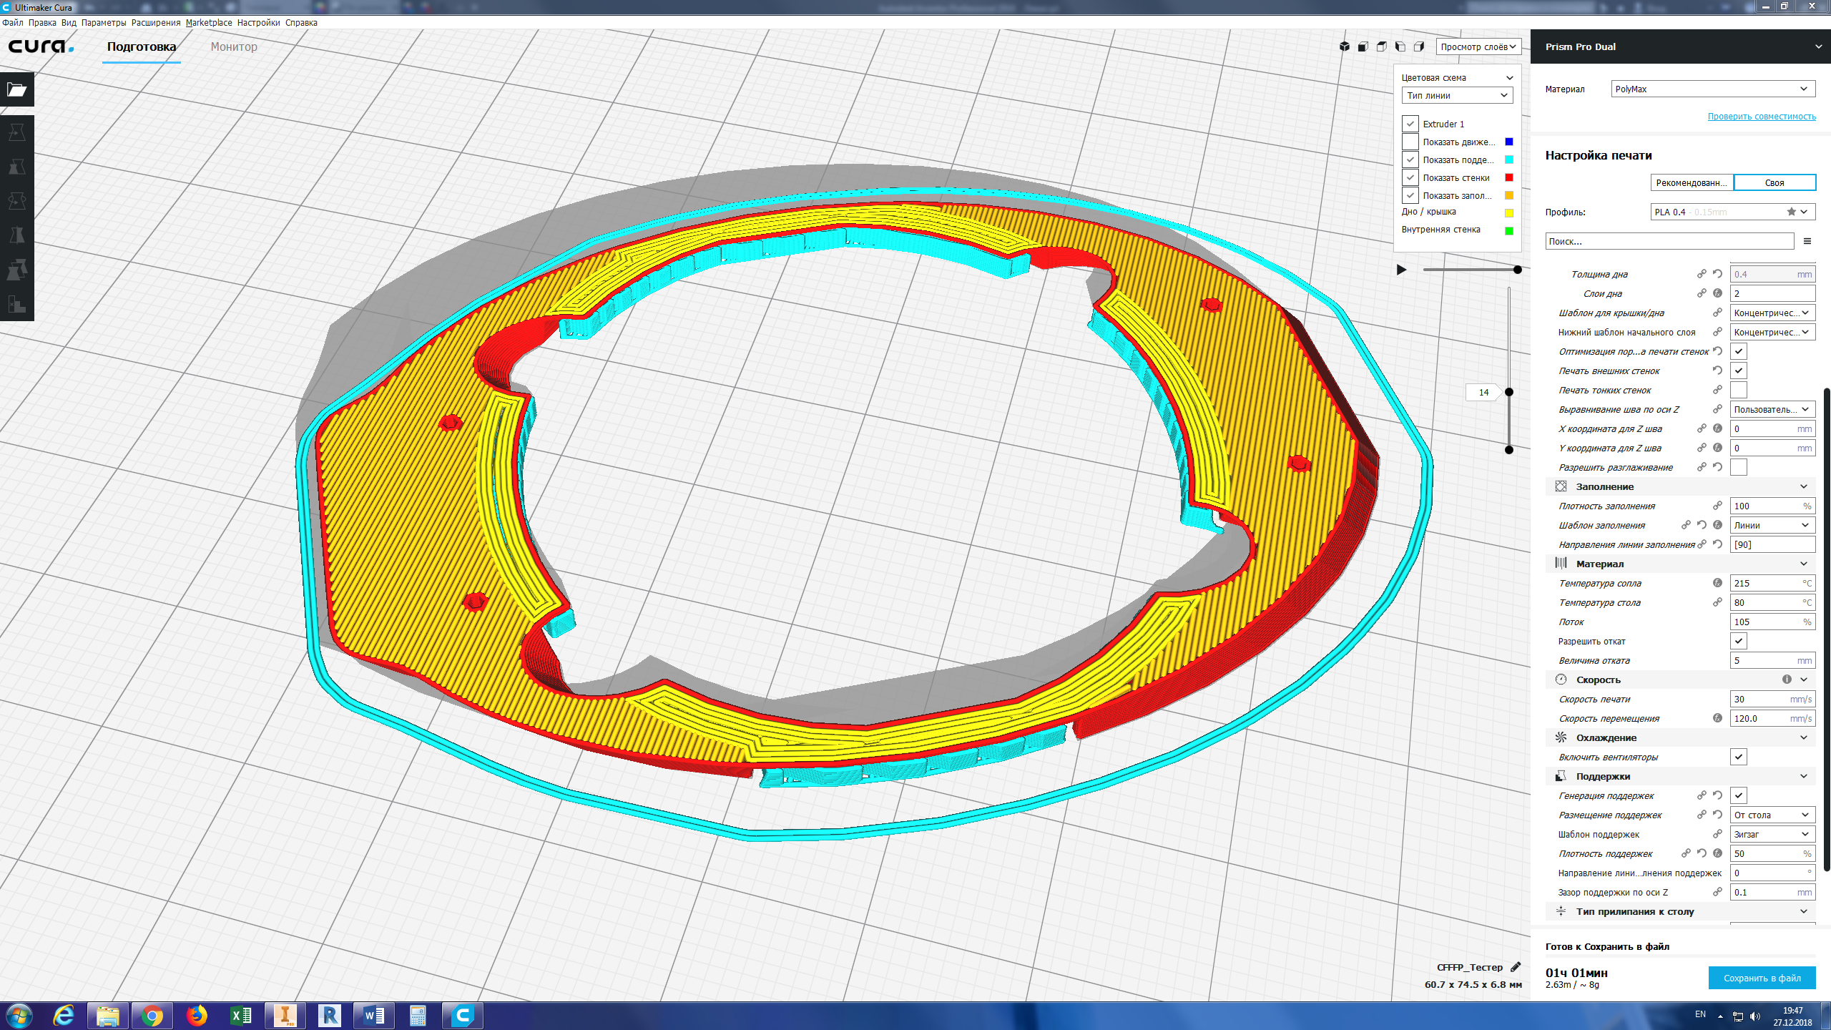The image size is (1831, 1030).
Task: Edit model name with pencil icon
Action: point(1515,967)
